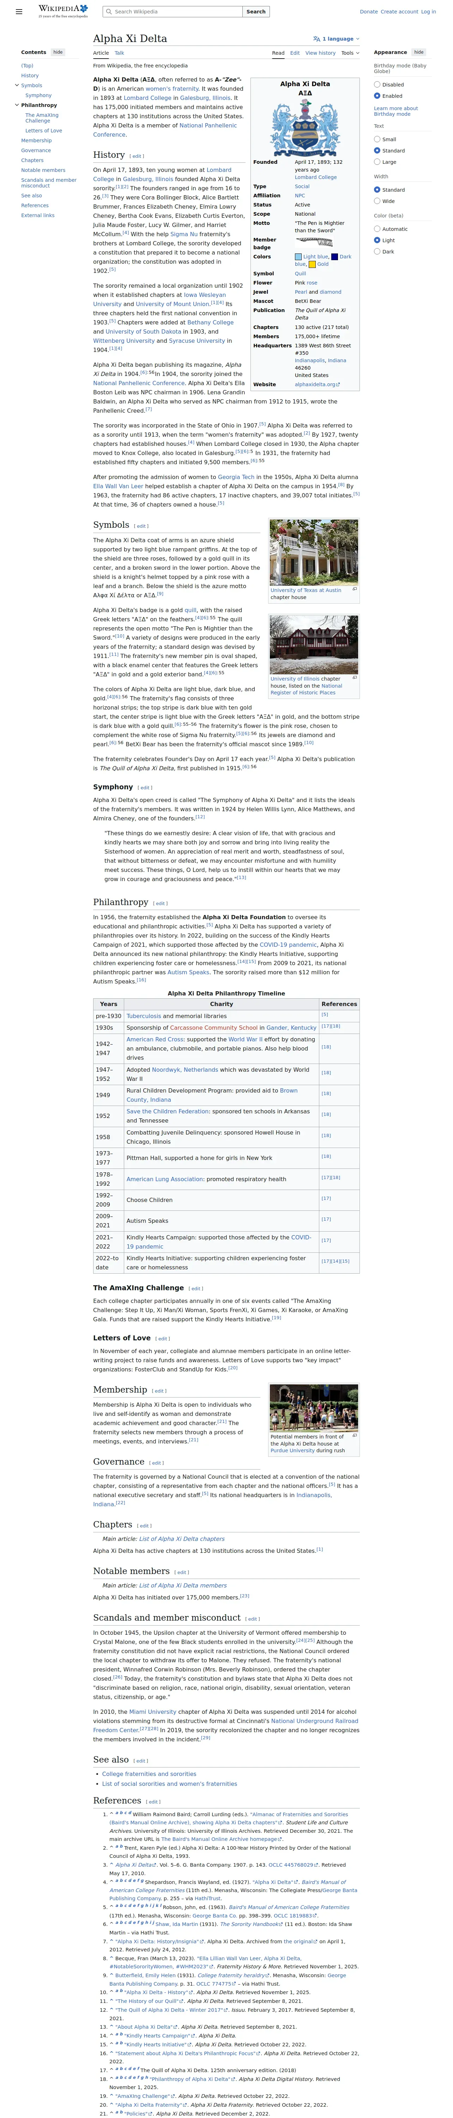453x2118 pixels.
Task: Open the National Panhellenic Conference link in intro
Action: [164, 130]
